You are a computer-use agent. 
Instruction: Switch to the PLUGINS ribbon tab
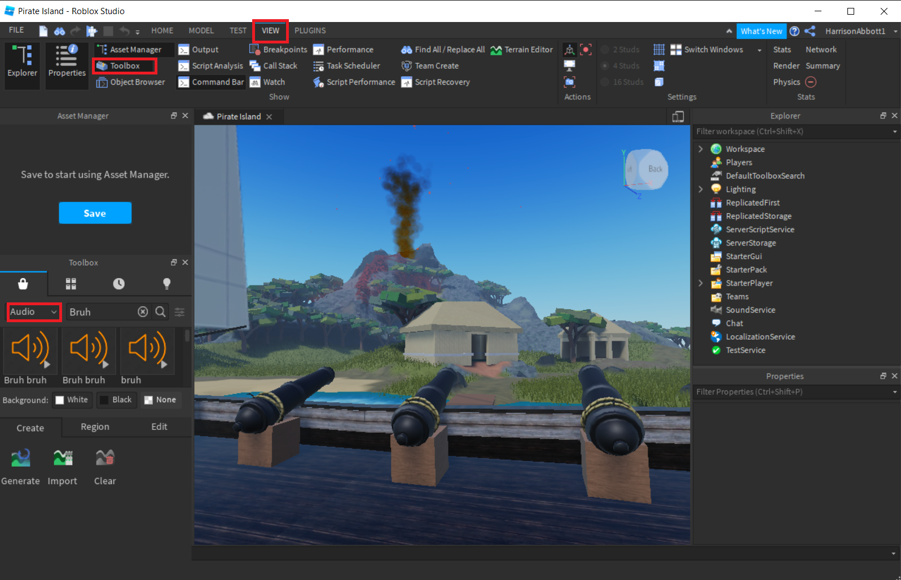coord(310,30)
